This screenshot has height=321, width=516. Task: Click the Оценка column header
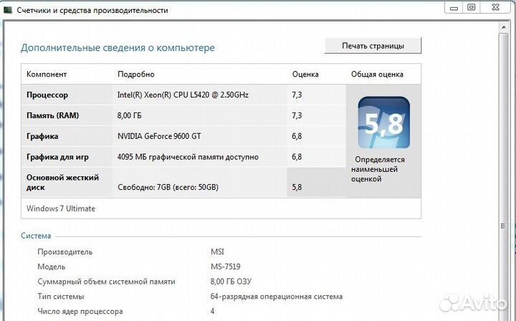click(305, 75)
